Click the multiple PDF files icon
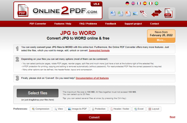Viewport: 187px width, 123px height. 143,14
